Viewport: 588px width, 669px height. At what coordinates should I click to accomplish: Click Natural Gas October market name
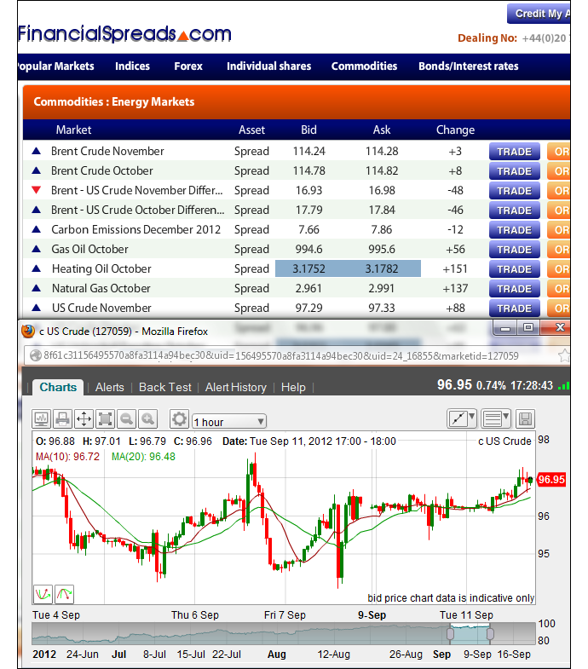click(x=101, y=288)
